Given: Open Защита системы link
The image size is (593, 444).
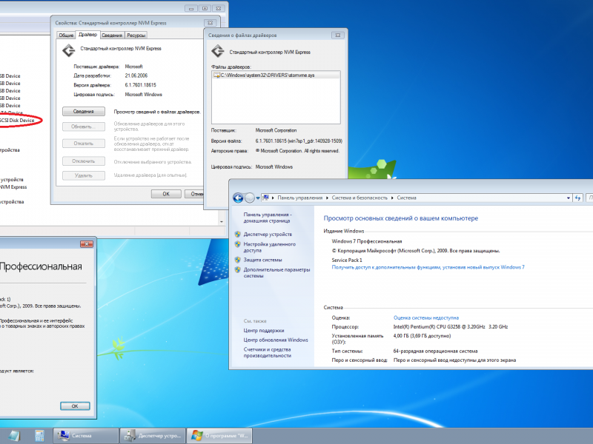Looking at the screenshot, I should point(262,260).
